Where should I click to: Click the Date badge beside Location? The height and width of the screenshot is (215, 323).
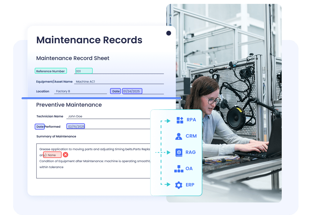click(115, 91)
